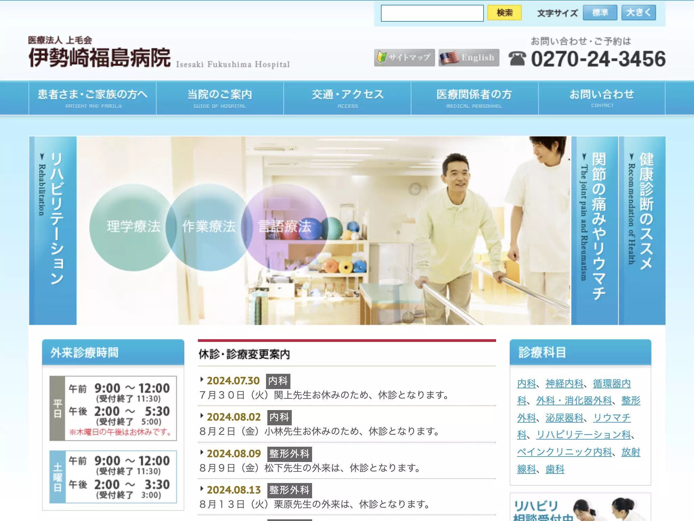This screenshot has width=694, height=521.
Task: Click the ペインクリニック内科 link
Action: [565, 452]
